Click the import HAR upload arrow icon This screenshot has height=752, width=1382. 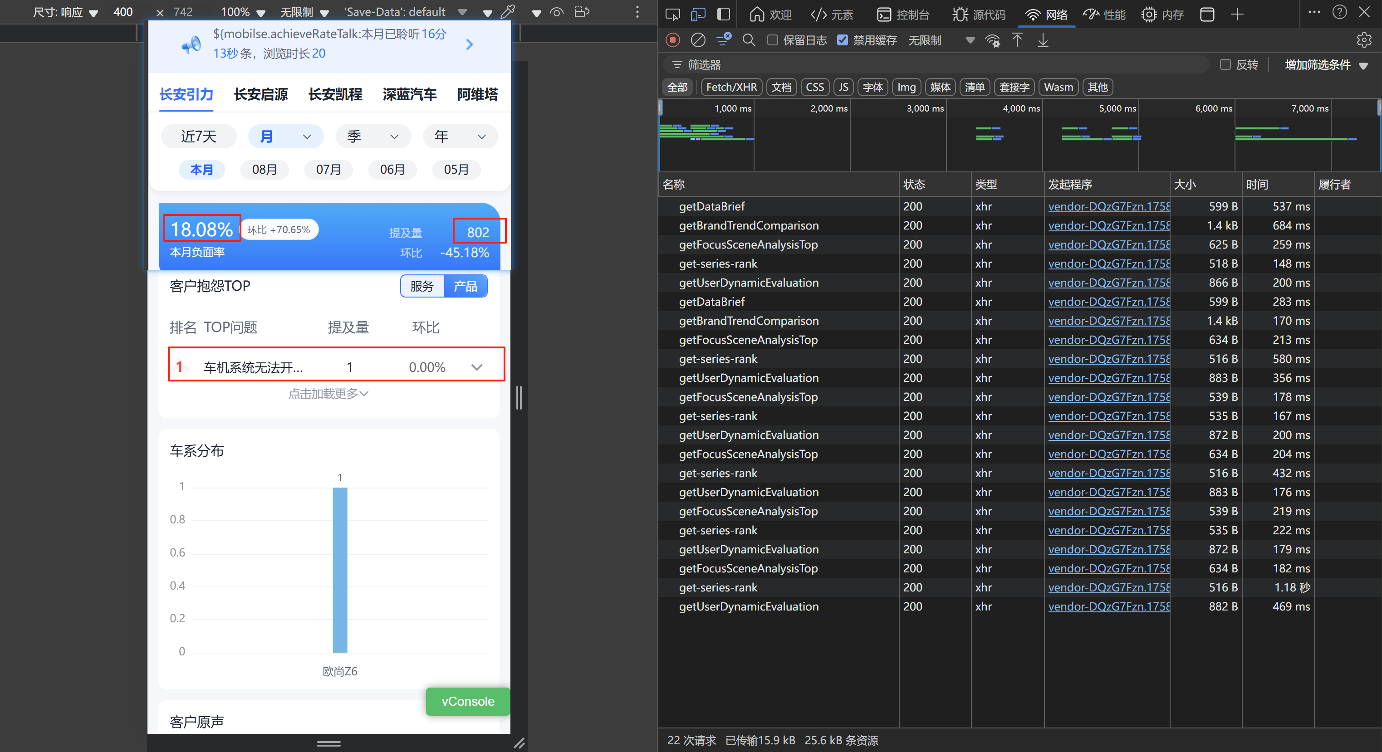click(x=1017, y=40)
